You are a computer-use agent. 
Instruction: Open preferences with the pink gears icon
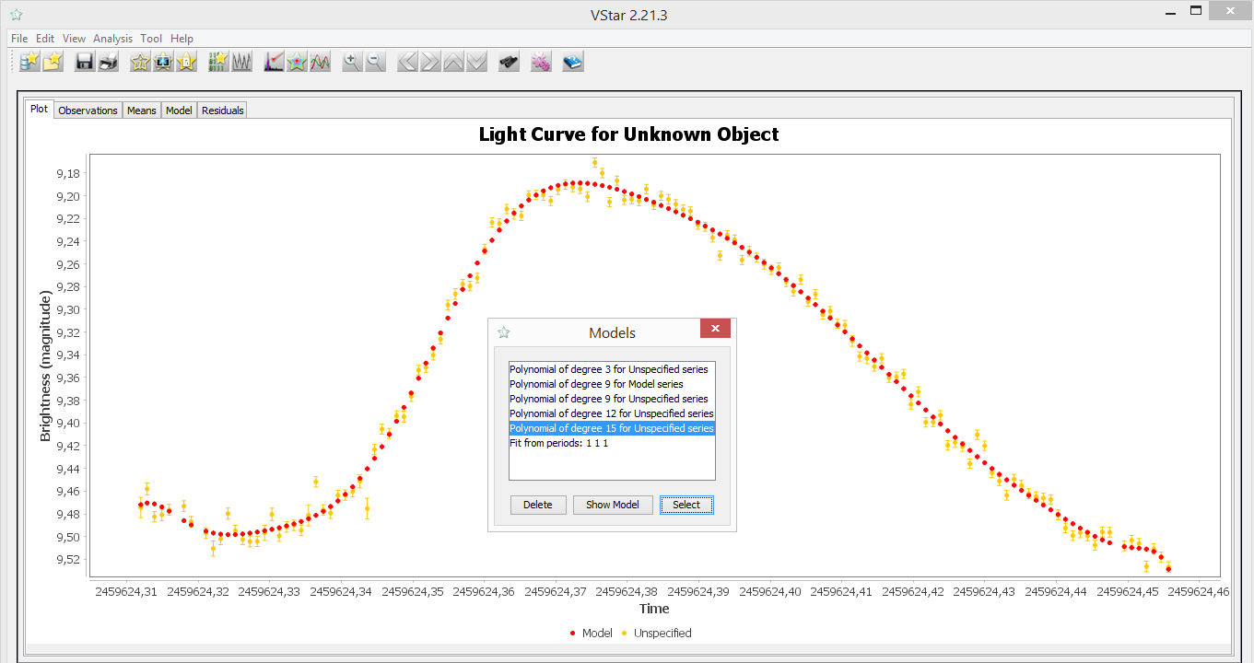(540, 63)
